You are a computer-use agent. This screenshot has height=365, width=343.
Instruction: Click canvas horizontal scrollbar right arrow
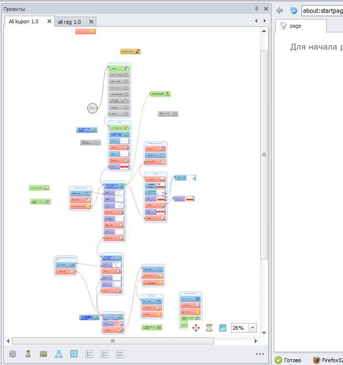pyautogui.click(x=256, y=341)
